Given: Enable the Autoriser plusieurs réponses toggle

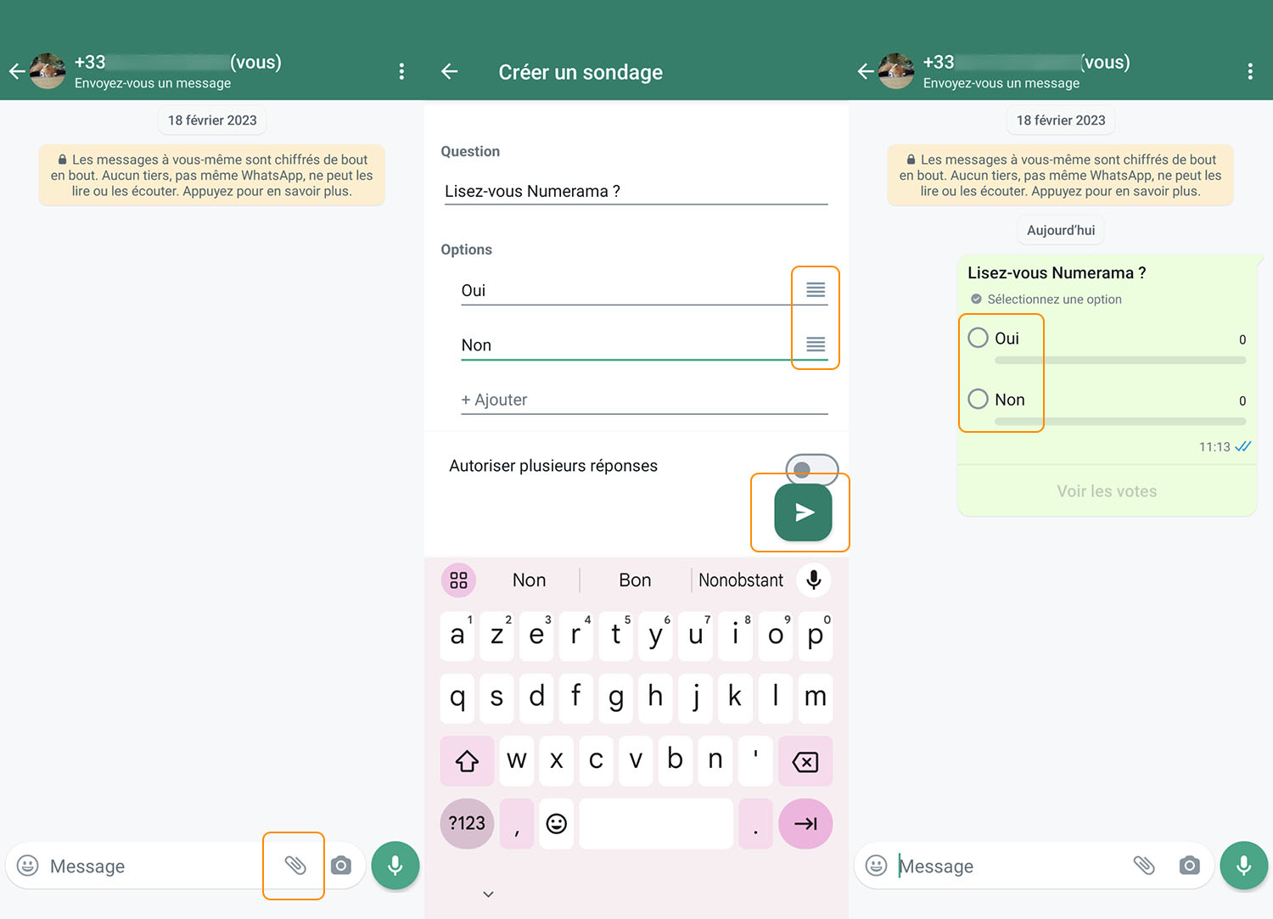Looking at the screenshot, I should [811, 469].
